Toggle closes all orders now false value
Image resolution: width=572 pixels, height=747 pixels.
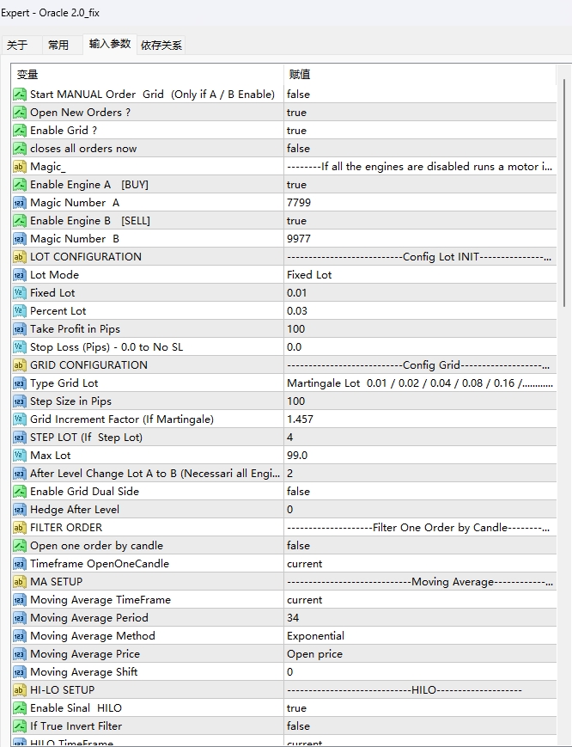tap(420, 149)
